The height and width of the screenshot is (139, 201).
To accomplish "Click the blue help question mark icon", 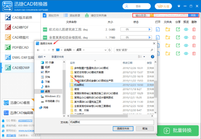I will pos(152,57).
